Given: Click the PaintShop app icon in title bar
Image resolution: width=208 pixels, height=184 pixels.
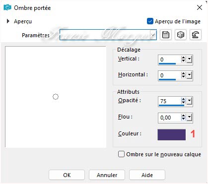Looking at the screenshot, I should click(7, 7).
